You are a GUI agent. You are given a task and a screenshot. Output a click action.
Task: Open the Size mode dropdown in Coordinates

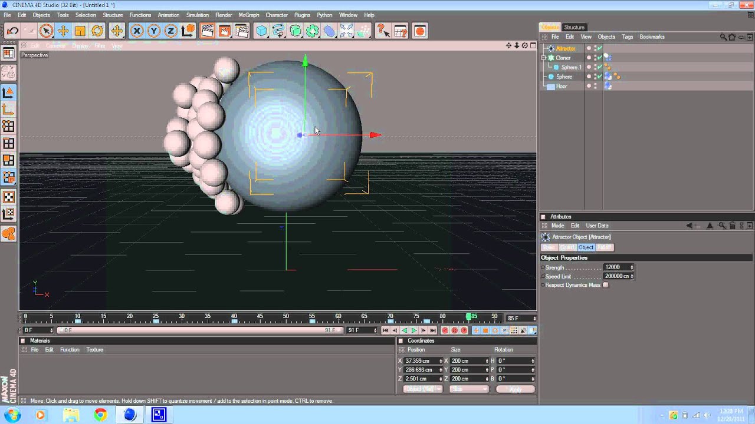click(x=470, y=389)
